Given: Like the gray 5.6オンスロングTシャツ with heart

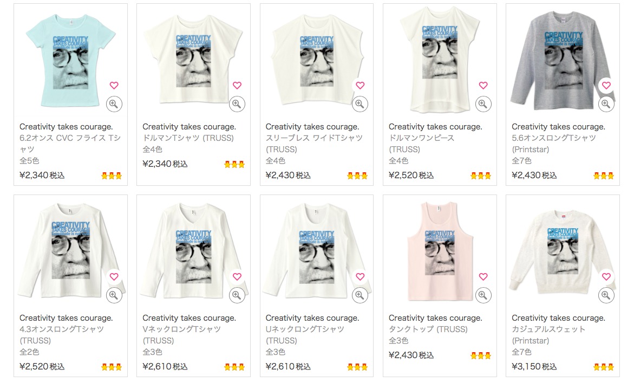Looking at the screenshot, I should pos(606,86).
